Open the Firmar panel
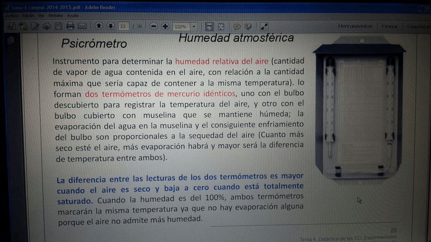The height and width of the screenshot is (242, 431). pyautogui.click(x=390, y=26)
